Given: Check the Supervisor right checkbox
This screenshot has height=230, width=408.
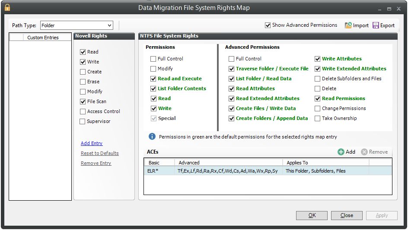Looking at the screenshot, I should point(83,121).
